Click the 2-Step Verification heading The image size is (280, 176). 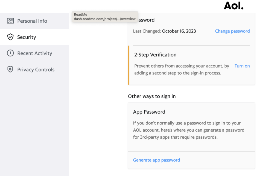click(155, 54)
